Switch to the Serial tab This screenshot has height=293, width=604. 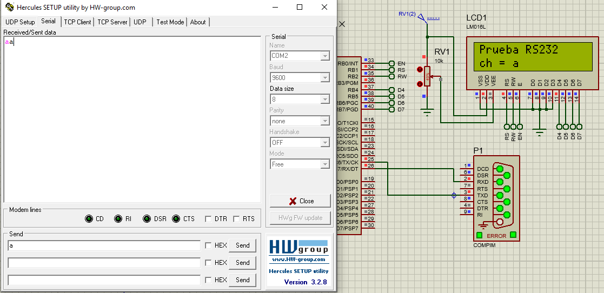[48, 21]
